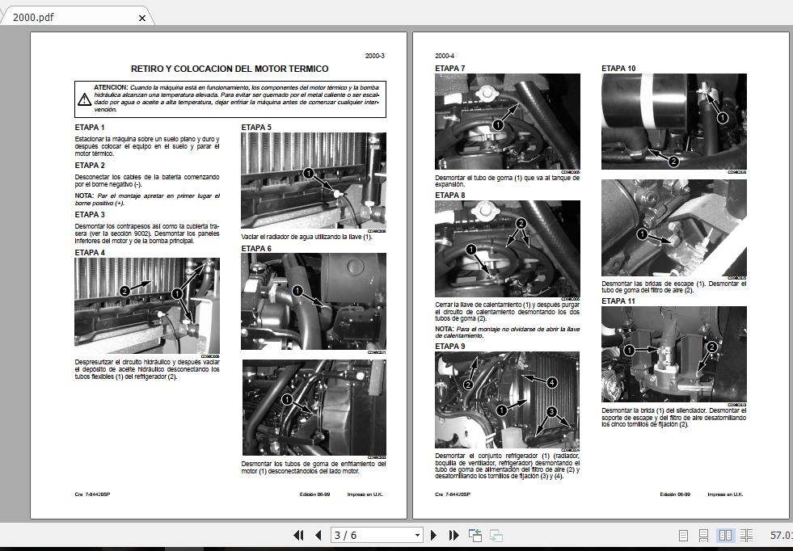This screenshot has height=551, width=793.
Task: Click the next view history icon
Action: coord(497,536)
